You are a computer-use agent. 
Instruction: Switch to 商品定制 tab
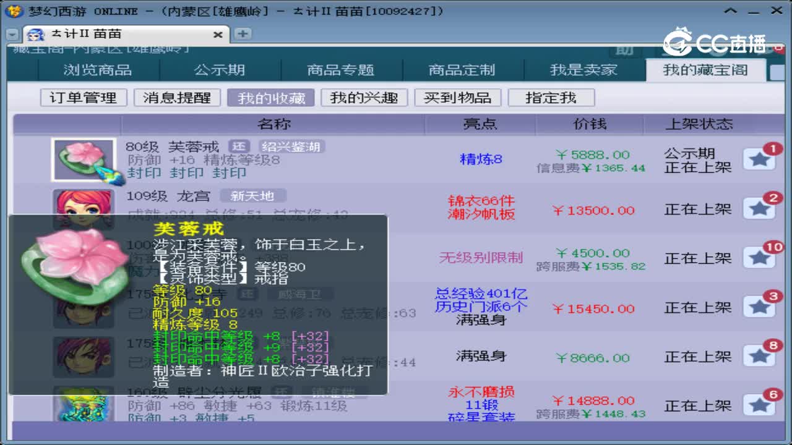(462, 70)
